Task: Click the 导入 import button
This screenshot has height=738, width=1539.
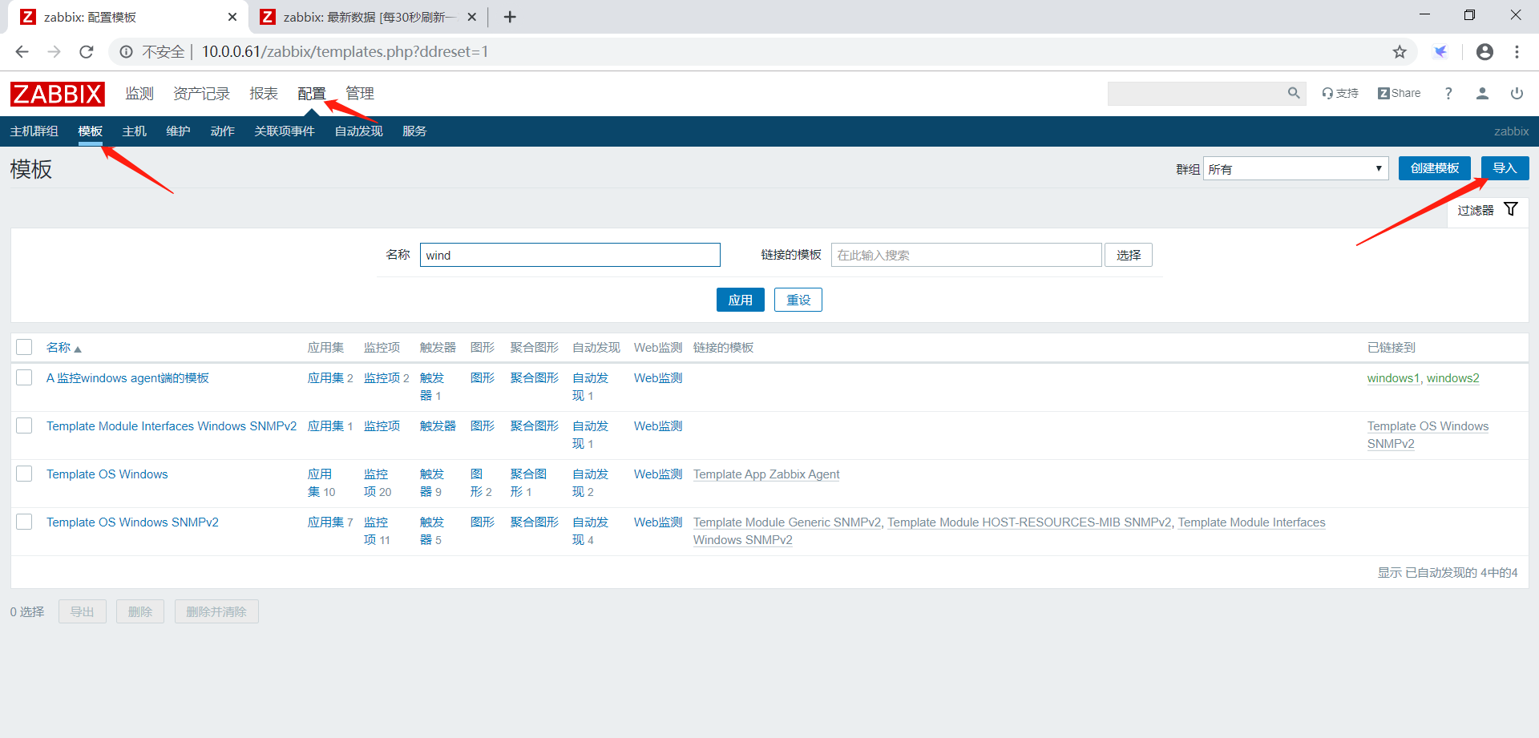Action: click(1505, 168)
